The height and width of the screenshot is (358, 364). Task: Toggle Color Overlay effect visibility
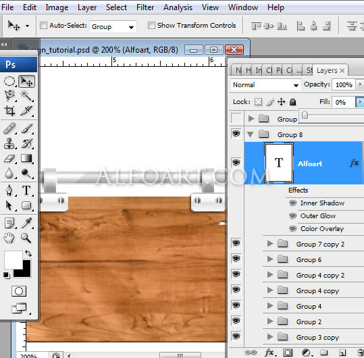pyautogui.click(x=292, y=229)
